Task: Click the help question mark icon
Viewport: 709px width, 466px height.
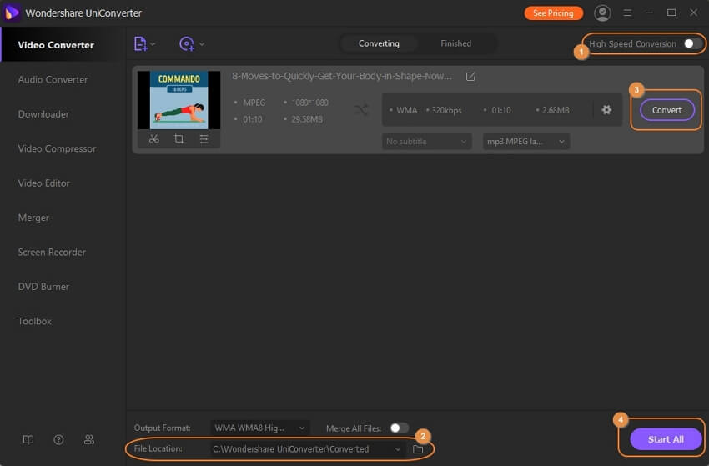Action: (58, 440)
